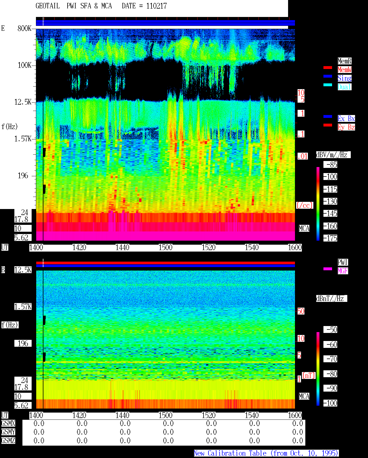Click the dBV/m/√Hz electric color bar

[x=318, y=204]
